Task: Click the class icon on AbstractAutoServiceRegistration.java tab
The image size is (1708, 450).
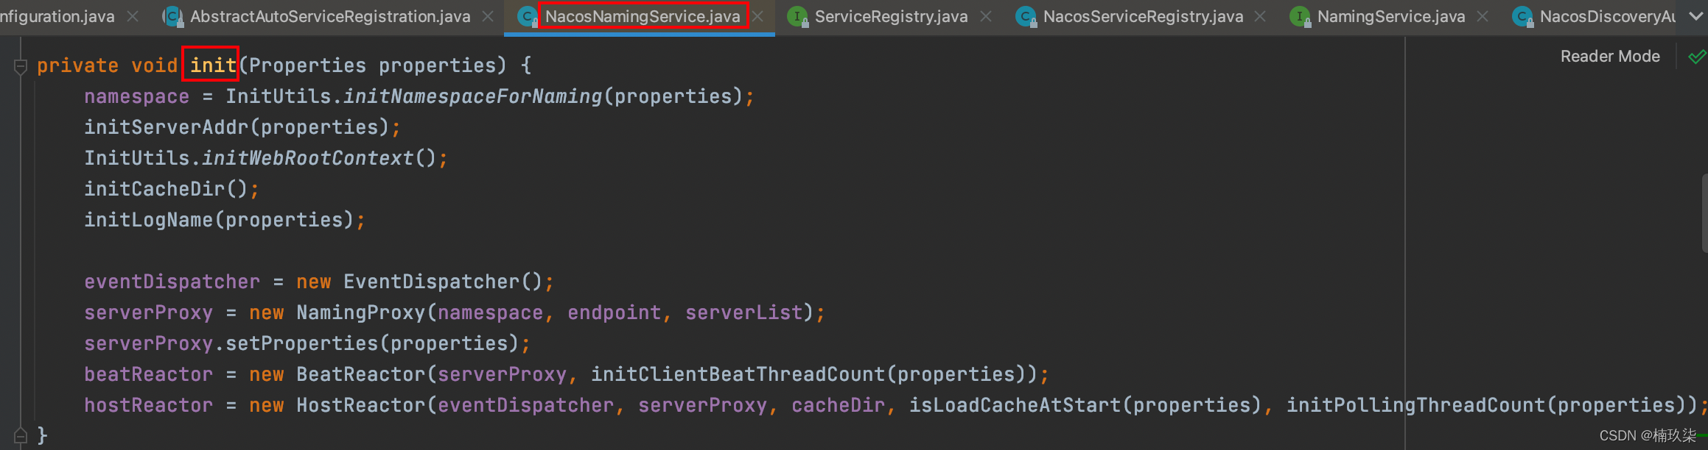Action: pos(172,16)
